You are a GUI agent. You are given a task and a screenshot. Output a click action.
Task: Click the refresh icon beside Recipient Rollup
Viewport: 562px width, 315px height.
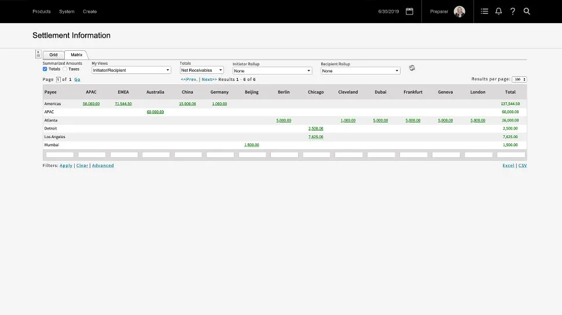(412, 68)
